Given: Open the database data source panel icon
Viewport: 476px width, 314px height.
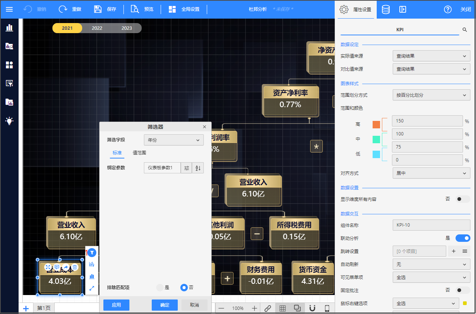Looking at the screenshot, I should (x=386, y=9).
